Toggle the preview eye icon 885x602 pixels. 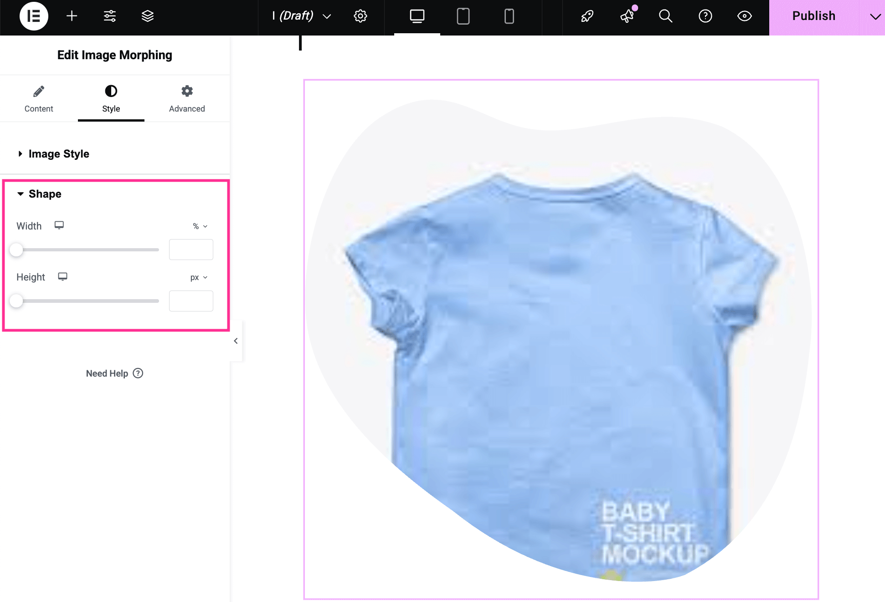pos(744,16)
